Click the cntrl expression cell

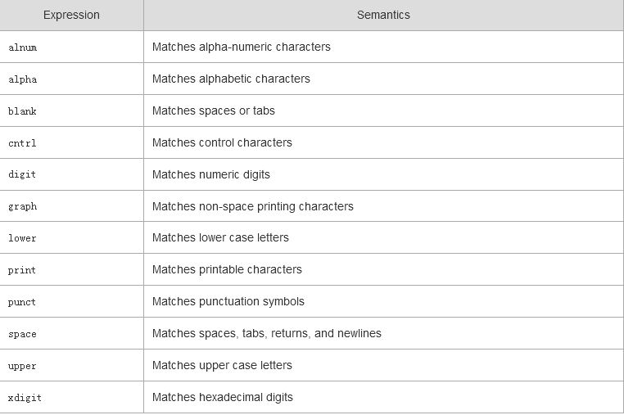[x=23, y=143]
